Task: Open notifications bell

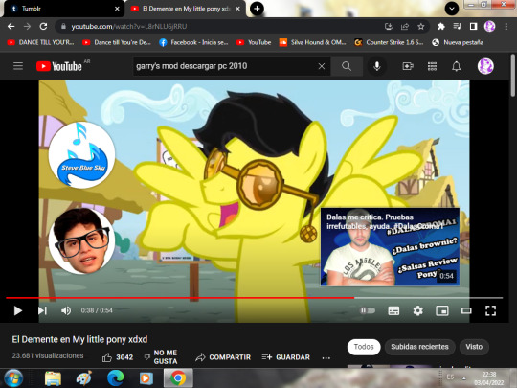Action: click(x=457, y=66)
